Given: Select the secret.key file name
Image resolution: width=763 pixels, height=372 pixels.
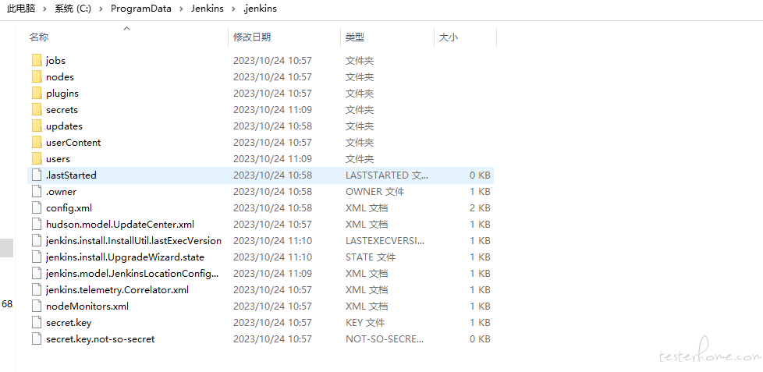Looking at the screenshot, I should [69, 322].
